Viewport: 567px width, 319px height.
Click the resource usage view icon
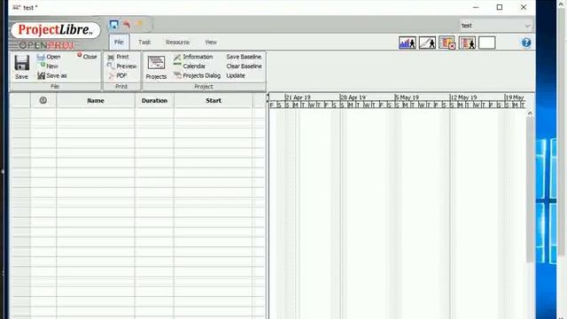point(467,43)
